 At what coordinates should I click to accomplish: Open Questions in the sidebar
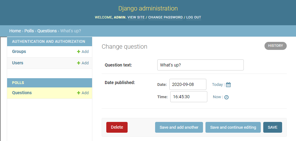(x=22, y=93)
